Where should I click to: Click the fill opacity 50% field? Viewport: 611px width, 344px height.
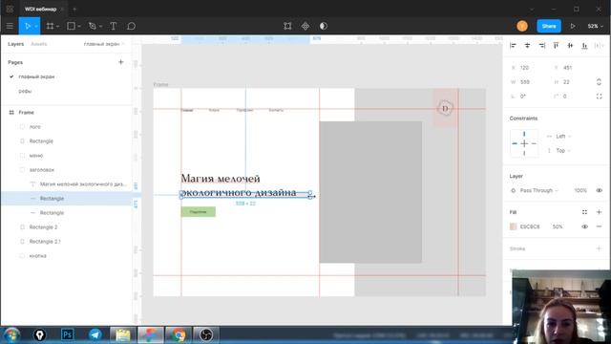pos(558,226)
